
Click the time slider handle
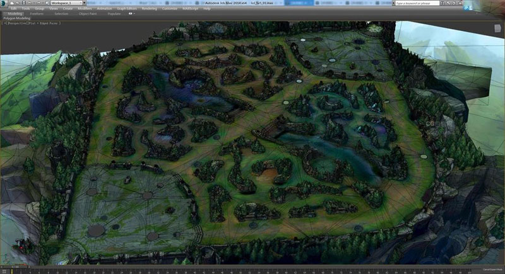16,267
